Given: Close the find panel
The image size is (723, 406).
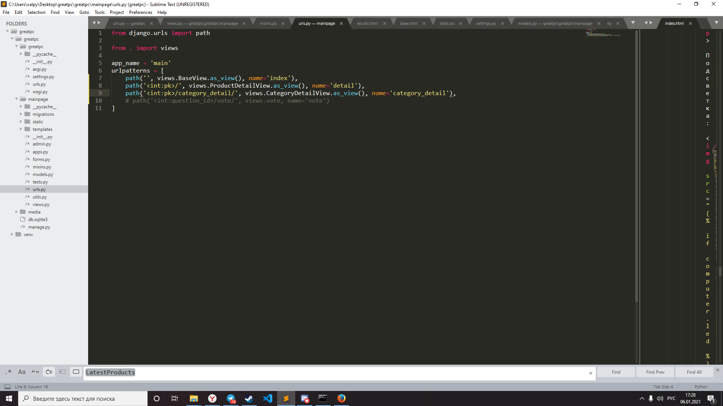Looking at the screenshot, I should (717, 370).
